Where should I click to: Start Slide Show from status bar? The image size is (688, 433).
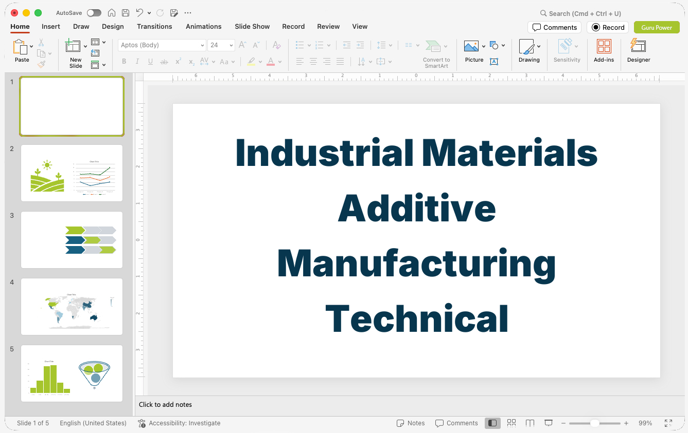(549, 423)
